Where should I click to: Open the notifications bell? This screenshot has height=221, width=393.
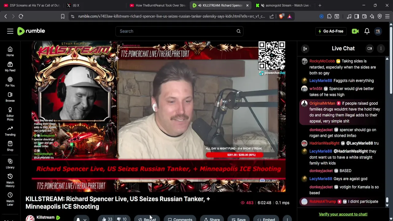point(367,31)
